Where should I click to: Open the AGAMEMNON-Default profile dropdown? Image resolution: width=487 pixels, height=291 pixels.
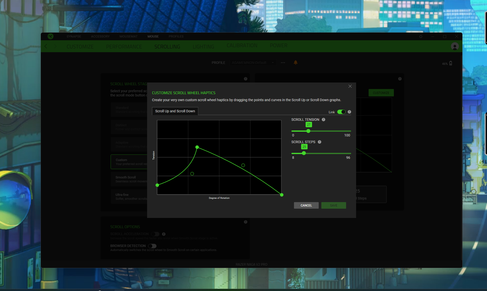pyautogui.click(x=252, y=62)
